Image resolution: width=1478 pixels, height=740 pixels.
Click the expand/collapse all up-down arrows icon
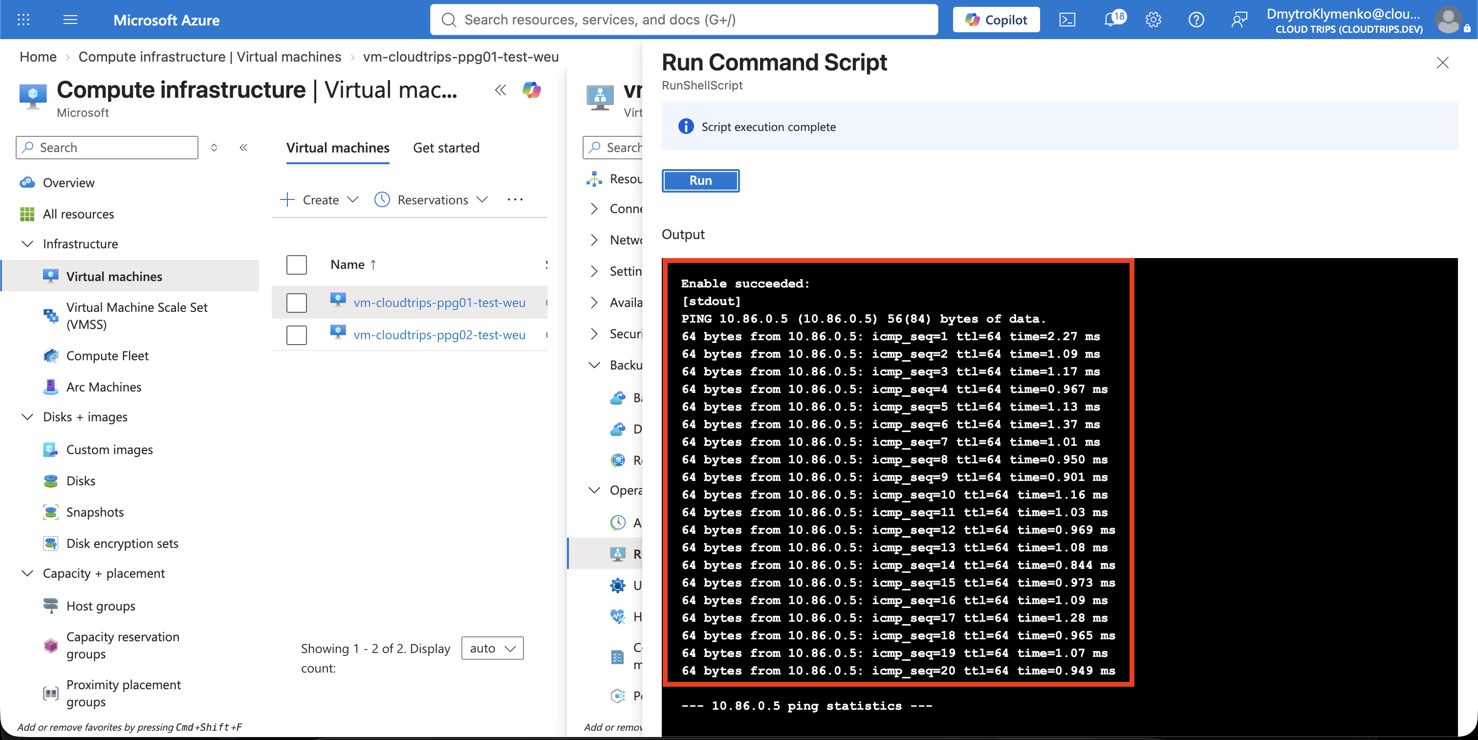pos(214,148)
